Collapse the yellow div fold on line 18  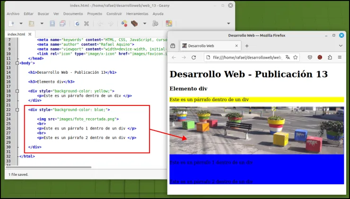[x=17, y=91]
